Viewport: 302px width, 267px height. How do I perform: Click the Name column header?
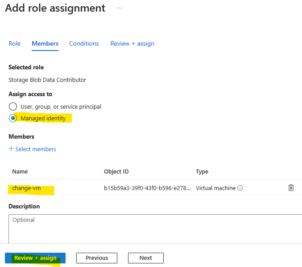pos(20,171)
